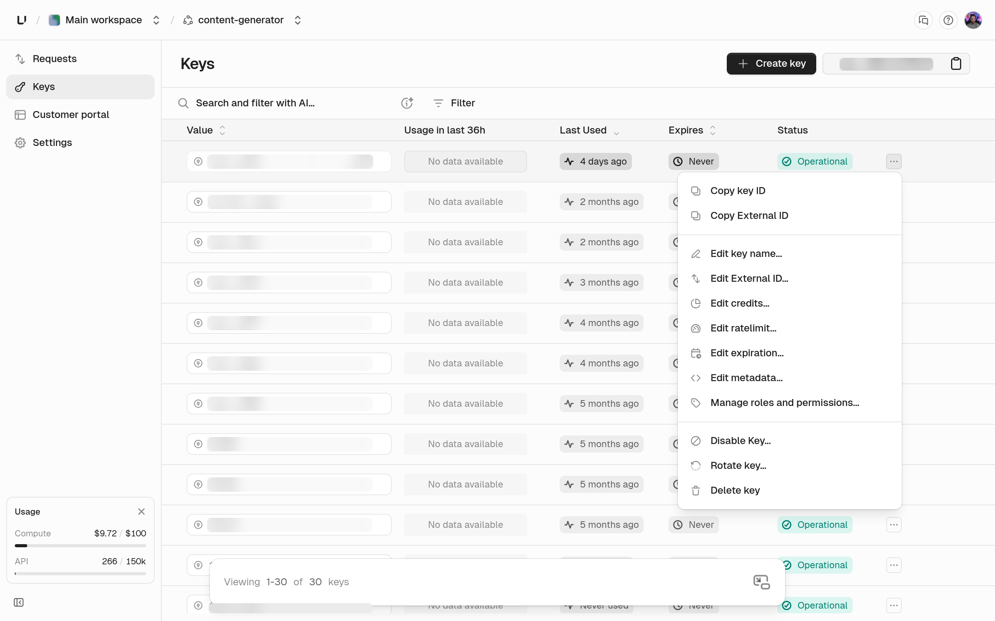This screenshot has width=995, height=621.
Task: Choose Edit credits from menu
Action: [789, 303]
